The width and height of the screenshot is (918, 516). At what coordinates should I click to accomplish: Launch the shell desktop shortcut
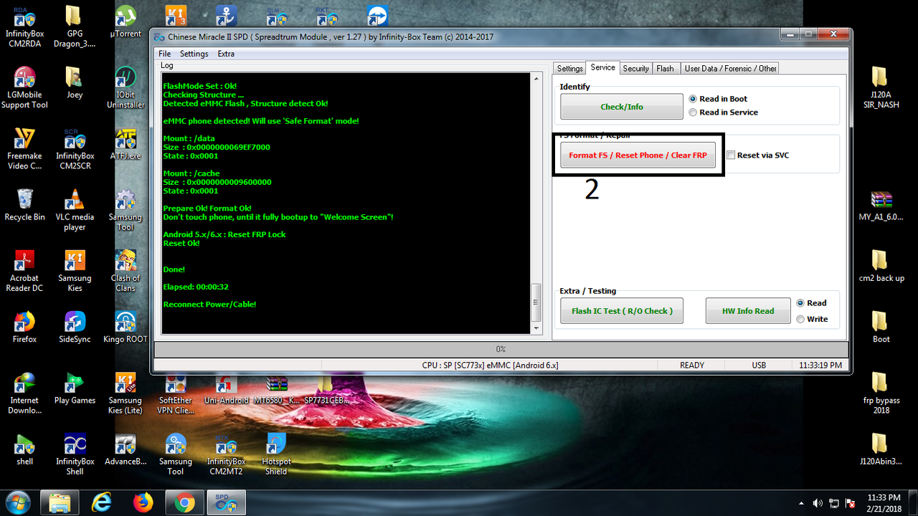tap(25, 449)
